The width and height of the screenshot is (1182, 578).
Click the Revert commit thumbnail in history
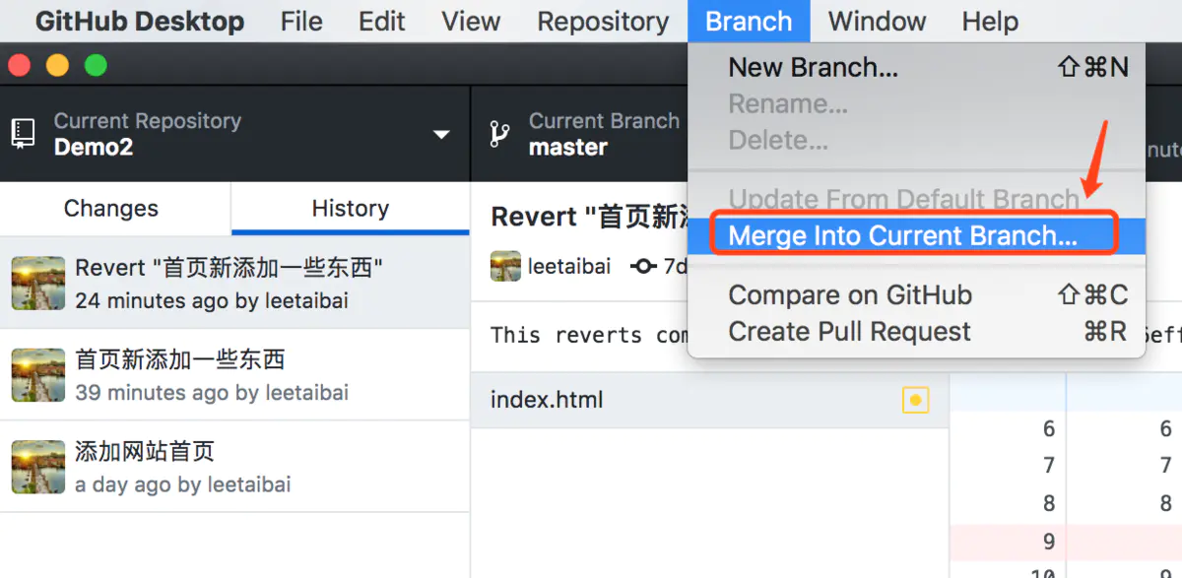37,284
